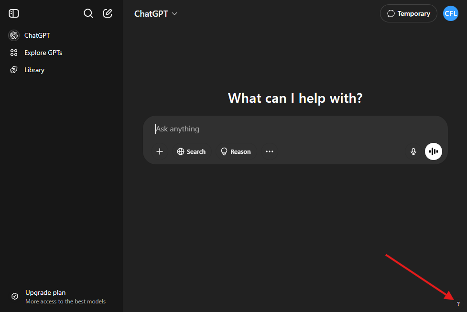Expand the ChatGPT model selector dropdown
Viewport: 467px width, 312px height.
156,14
